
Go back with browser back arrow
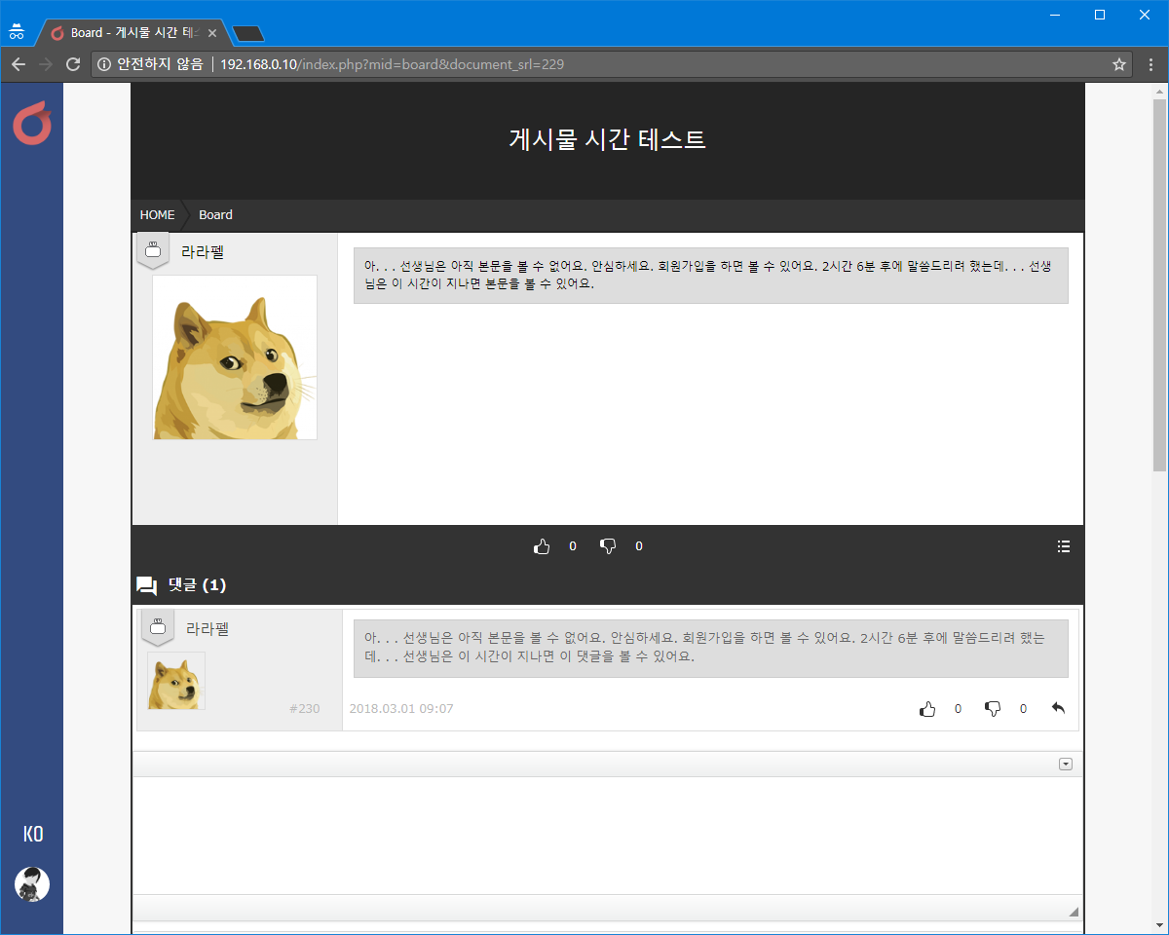(x=19, y=64)
